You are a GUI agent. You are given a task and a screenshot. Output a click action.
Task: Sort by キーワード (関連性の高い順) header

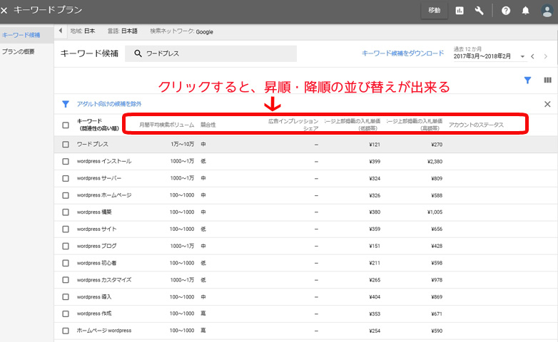98,125
